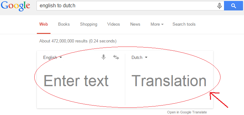Open the Dutch target language dropdown
This screenshot has height=115, width=244.
(x=139, y=57)
